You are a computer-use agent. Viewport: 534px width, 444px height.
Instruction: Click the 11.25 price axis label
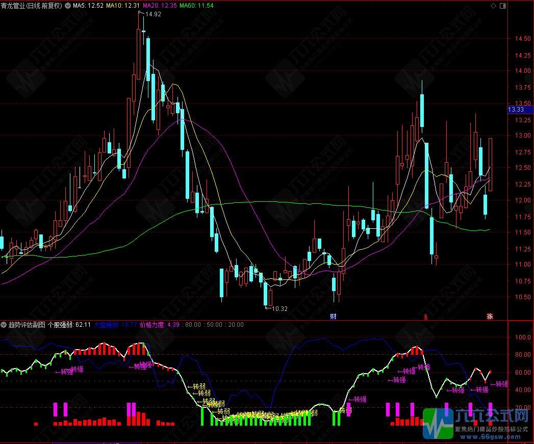pyautogui.click(x=523, y=249)
